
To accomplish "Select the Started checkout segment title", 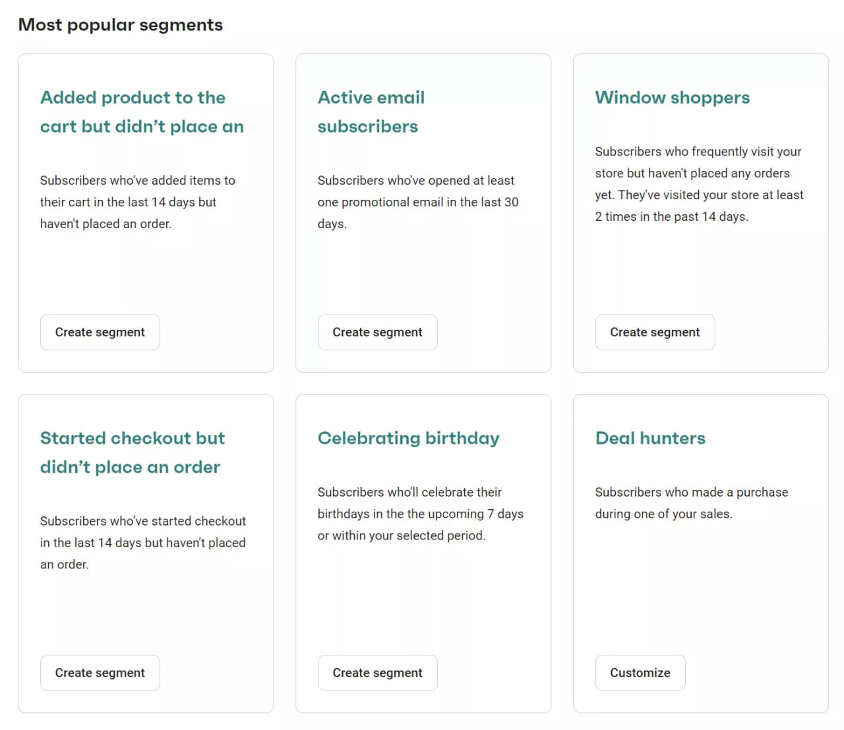I will pyautogui.click(x=133, y=452).
